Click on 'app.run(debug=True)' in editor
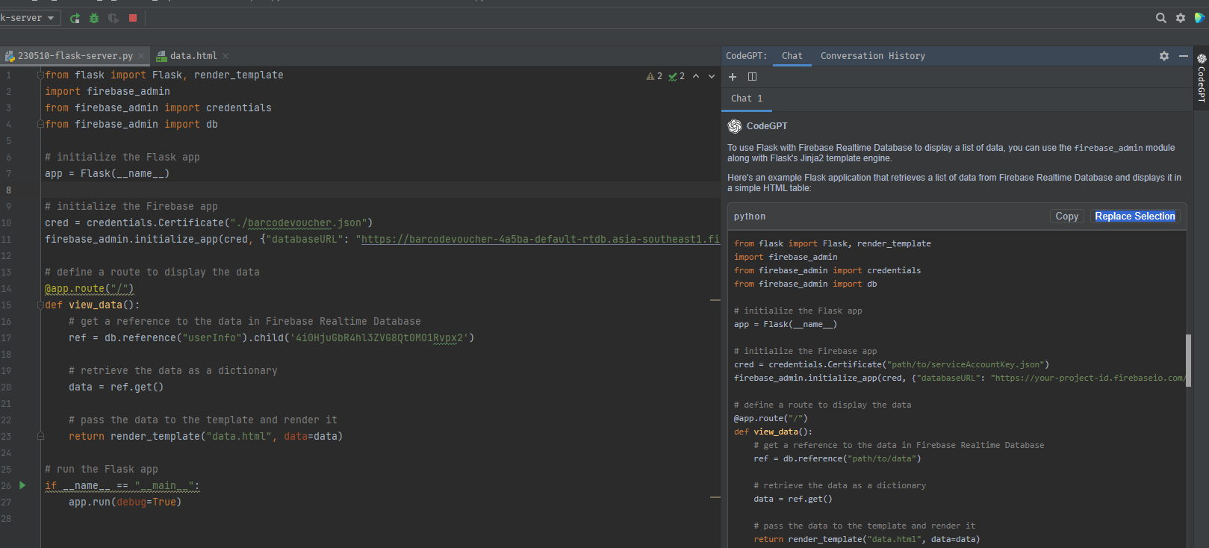 point(125,502)
